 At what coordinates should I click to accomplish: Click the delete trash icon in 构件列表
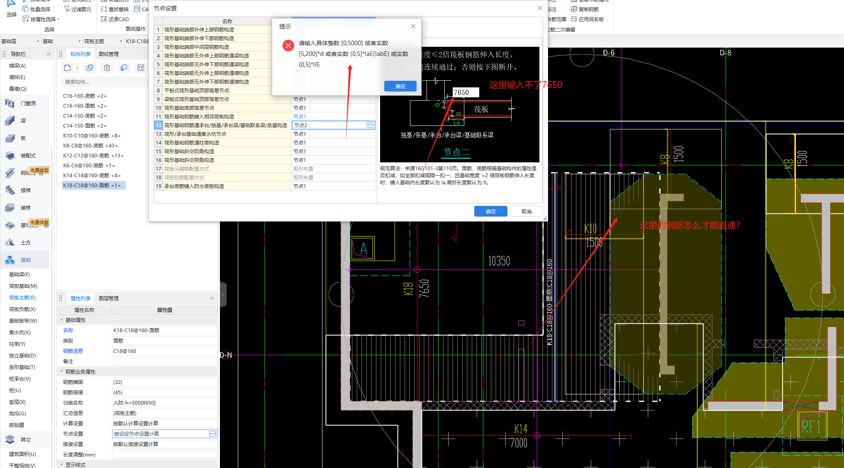[107, 68]
